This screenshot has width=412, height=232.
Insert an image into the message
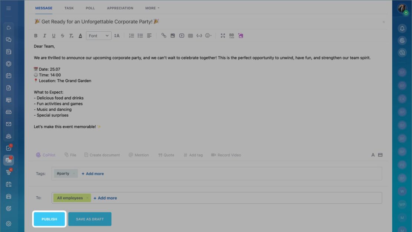[173, 36]
